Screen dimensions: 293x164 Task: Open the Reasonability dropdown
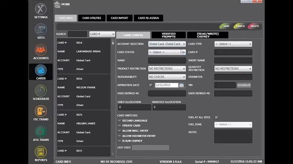(167, 77)
